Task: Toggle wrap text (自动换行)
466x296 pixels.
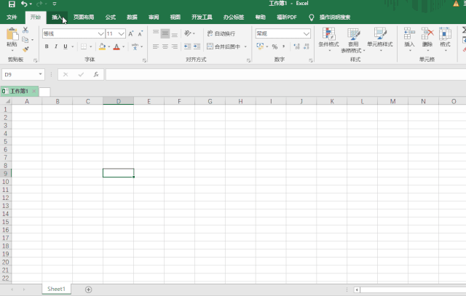Action: pos(221,33)
